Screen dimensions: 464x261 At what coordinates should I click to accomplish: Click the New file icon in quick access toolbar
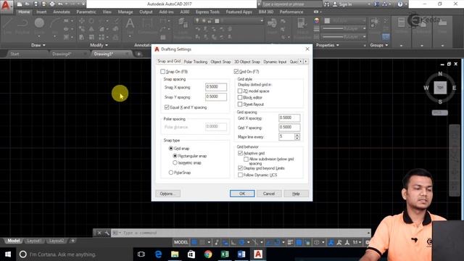pyautogui.click(x=20, y=4)
